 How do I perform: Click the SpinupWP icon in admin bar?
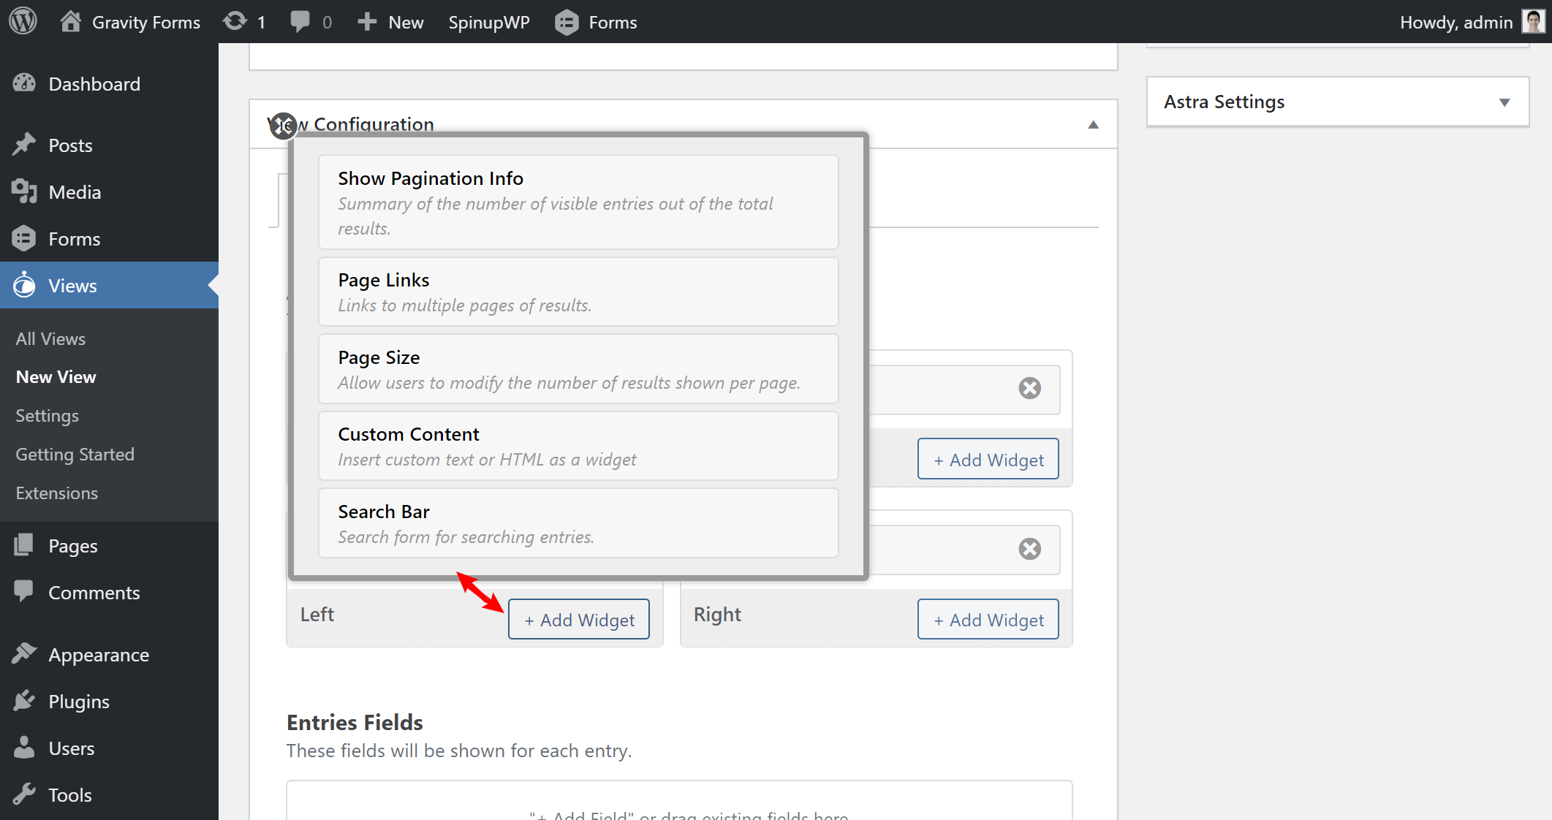coord(490,20)
